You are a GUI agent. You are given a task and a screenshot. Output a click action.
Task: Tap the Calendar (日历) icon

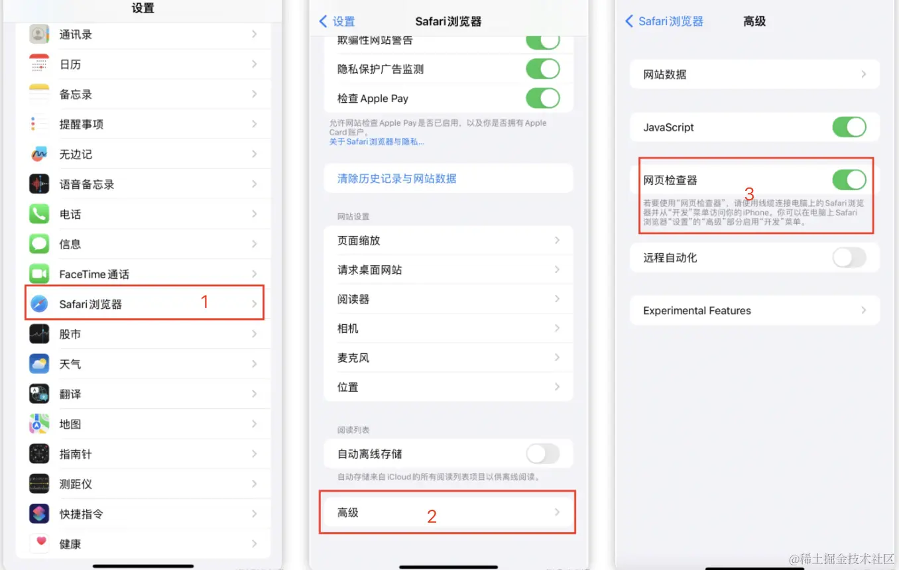point(39,64)
